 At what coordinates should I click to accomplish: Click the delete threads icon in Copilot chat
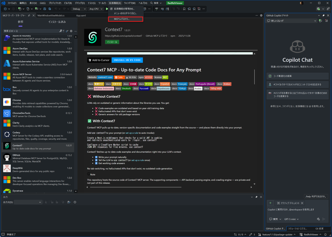click(x=326, y=21)
